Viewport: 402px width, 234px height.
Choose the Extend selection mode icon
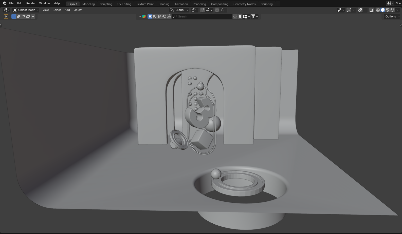coord(19,16)
